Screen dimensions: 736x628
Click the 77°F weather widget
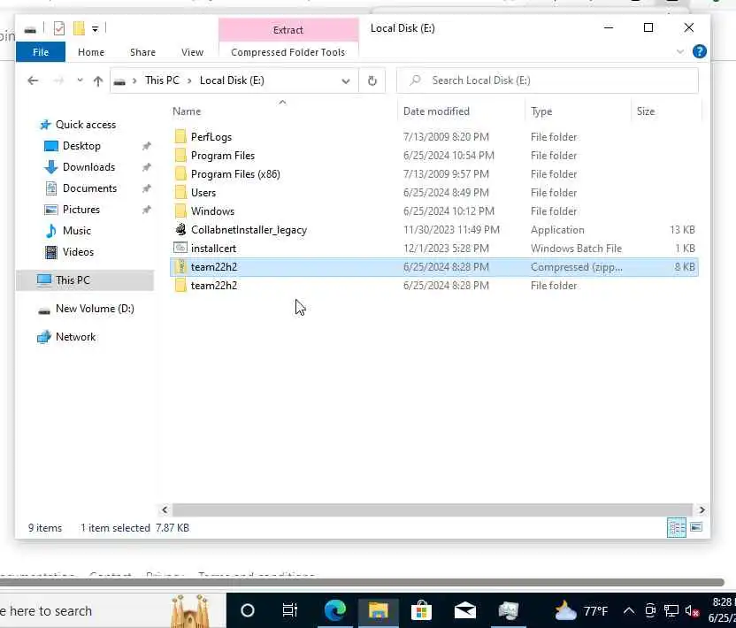tap(581, 610)
